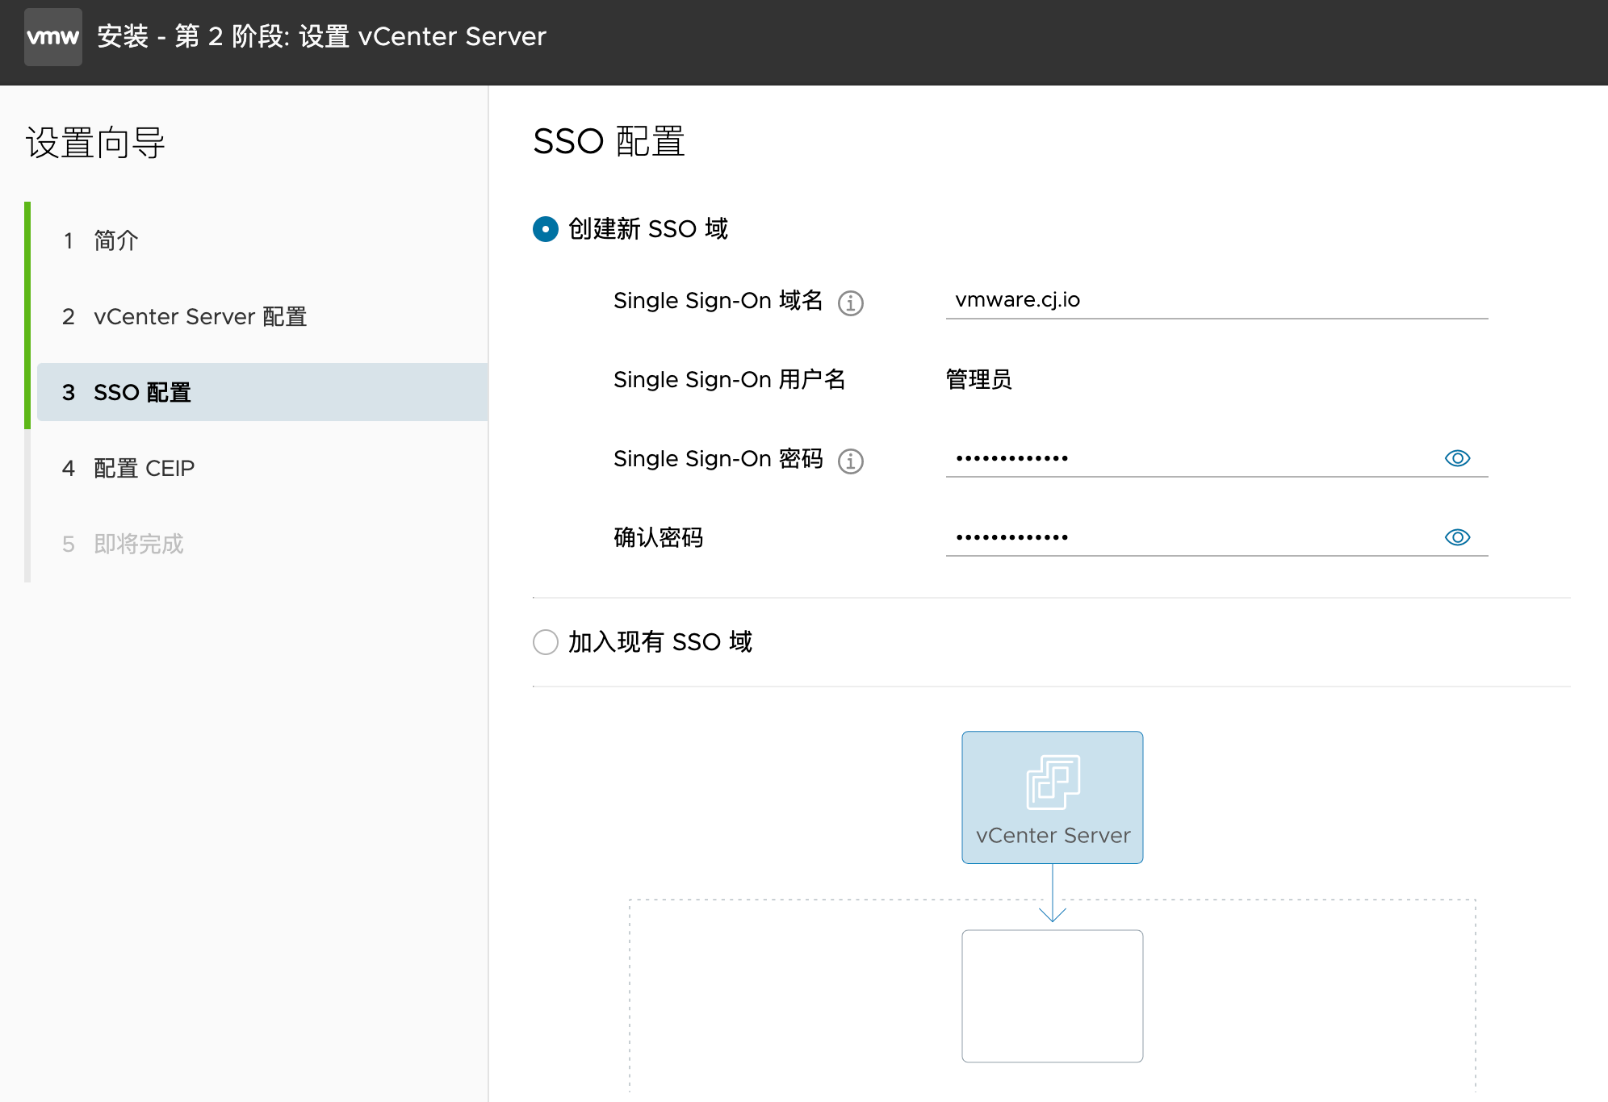This screenshot has height=1102, width=1608.
Task: Click the 加入现有 SSO 域 label text
Action: 660,642
